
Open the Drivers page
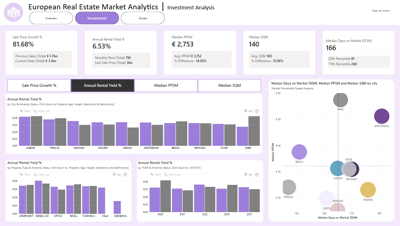[x=143, y=18]
